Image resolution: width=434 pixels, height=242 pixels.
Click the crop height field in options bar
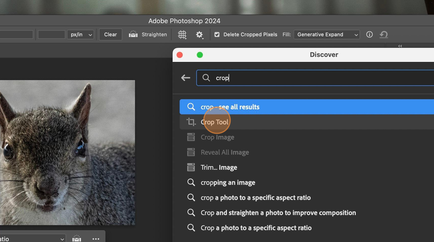17,34
